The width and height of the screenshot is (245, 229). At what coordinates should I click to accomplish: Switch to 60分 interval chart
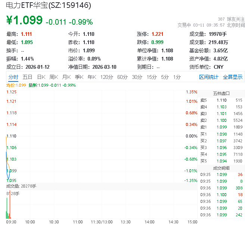coord(122,77)
